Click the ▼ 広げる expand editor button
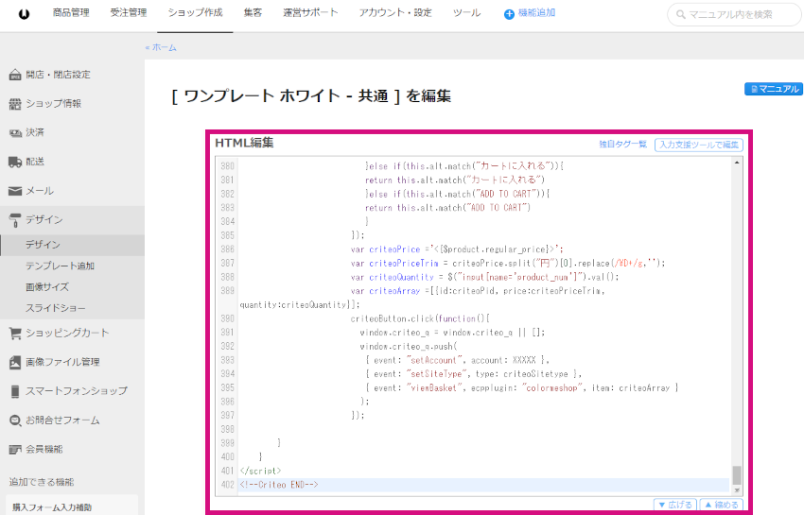This screenshot has width=804, height=515. tap(675, 505)
